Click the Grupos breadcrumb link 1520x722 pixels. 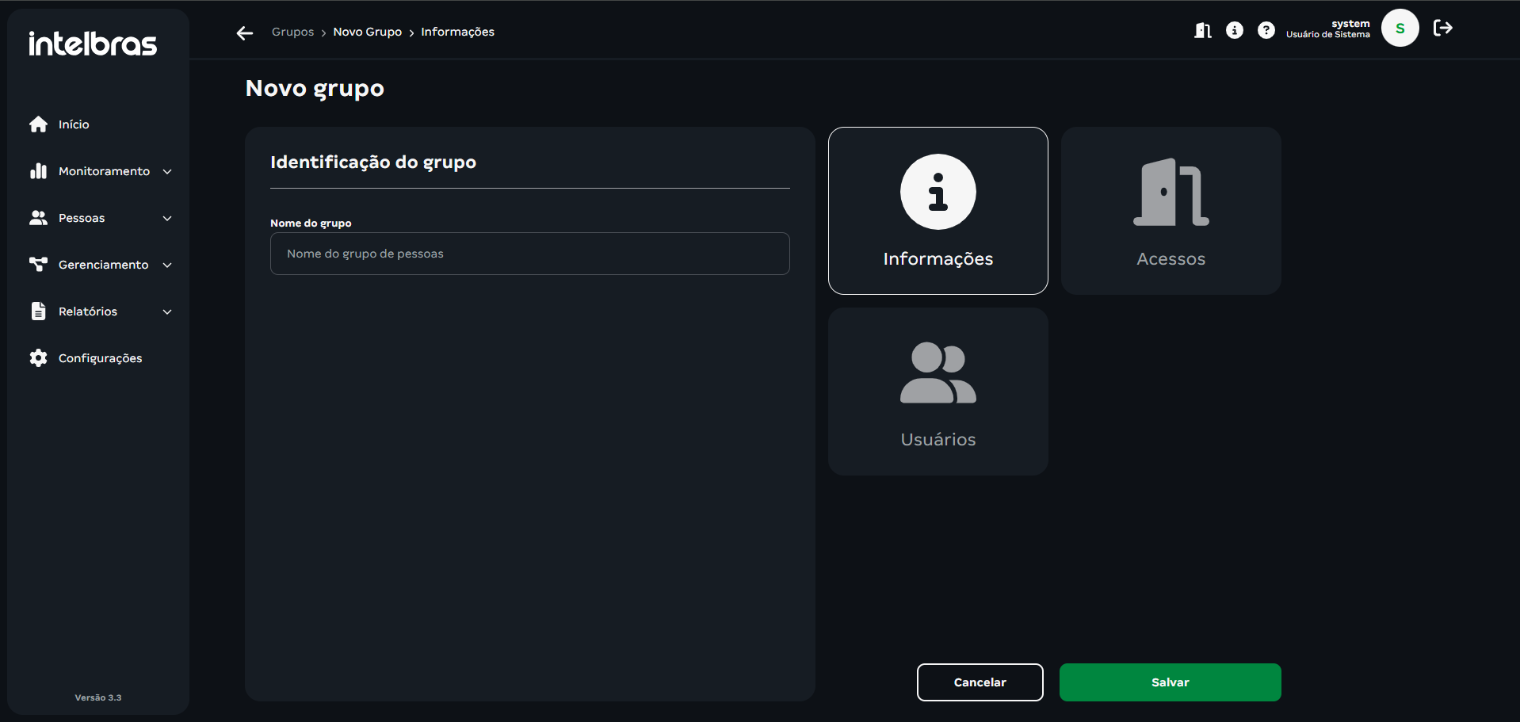coord(292,32)
